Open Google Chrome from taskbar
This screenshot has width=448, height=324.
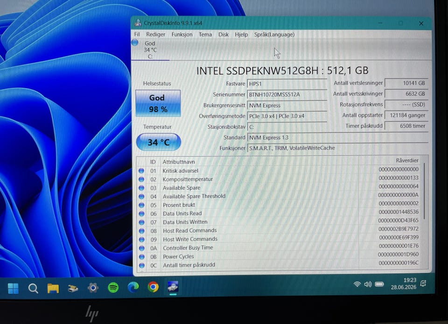point(153,287)
